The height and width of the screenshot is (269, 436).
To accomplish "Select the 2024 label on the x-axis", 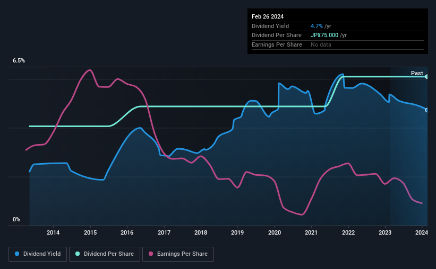I will click(421, 232).
